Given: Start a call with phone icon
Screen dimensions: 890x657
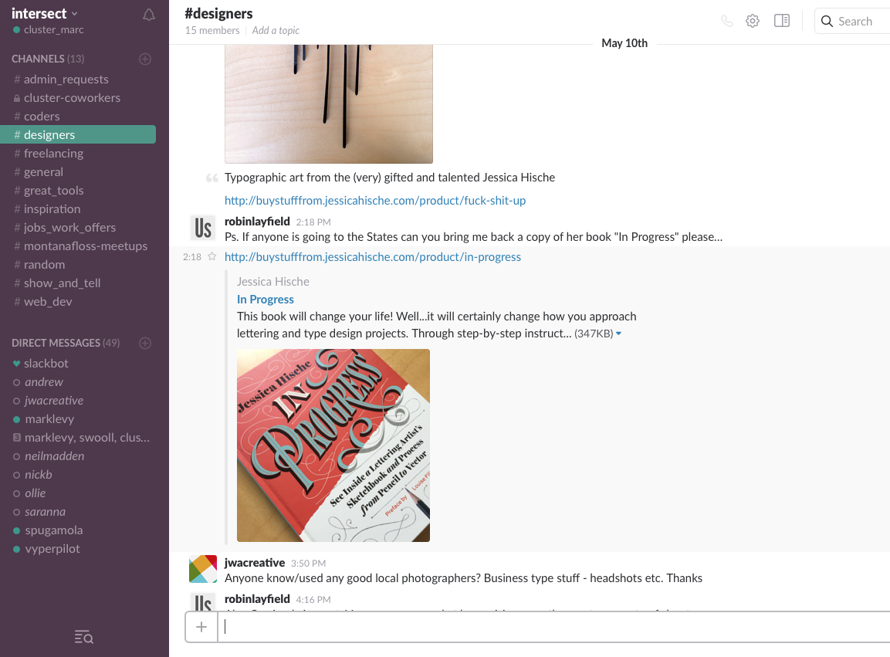Looking at the screenshot, I should pos(726,21).
